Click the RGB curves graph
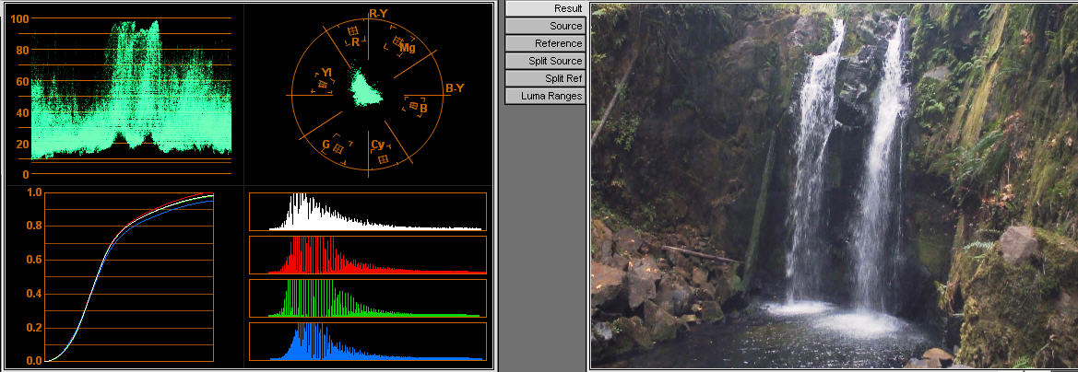 (x=129, y=276)
